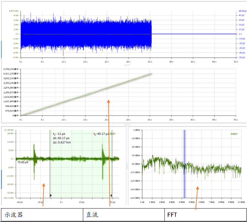Viewport: 247px width, 222px height.
Task: Click the t2 49.17 µs readout
Action: [102, 134]
